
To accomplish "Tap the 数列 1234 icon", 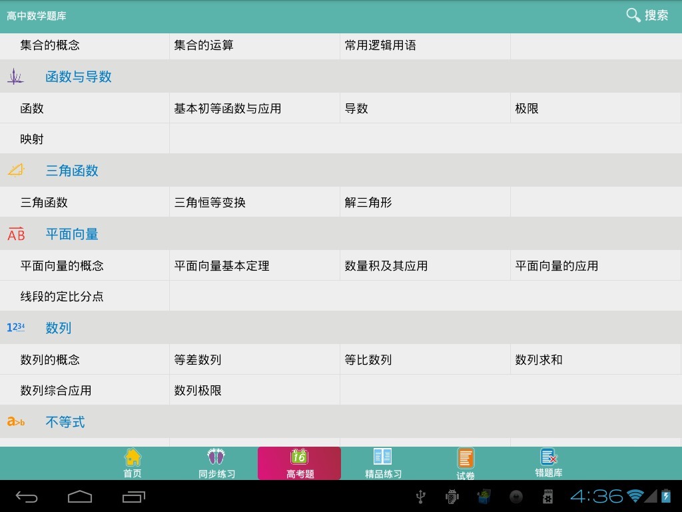I will click(x=16, y=327).
